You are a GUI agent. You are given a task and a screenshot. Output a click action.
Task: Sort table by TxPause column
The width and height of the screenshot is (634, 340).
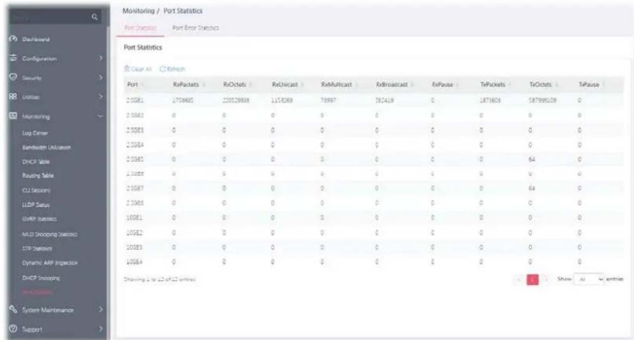(591, 84)
